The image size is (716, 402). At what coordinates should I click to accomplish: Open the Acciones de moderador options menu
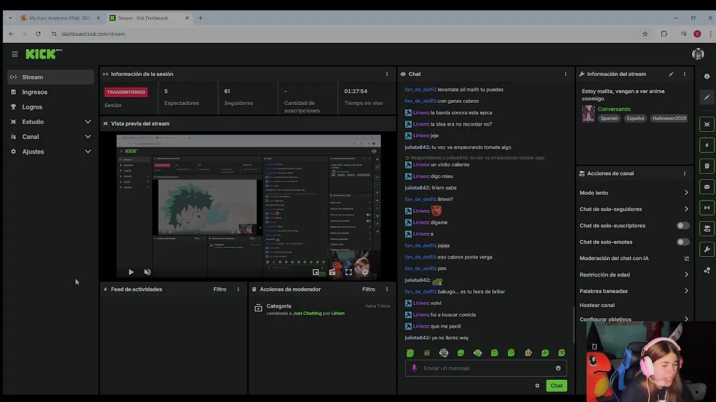[387, 289]
